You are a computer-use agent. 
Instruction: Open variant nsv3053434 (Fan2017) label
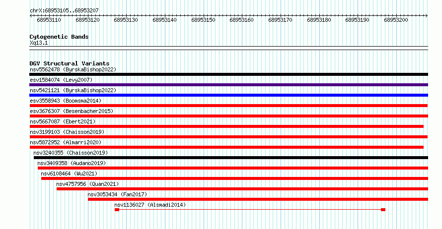[x=117, y=194]
